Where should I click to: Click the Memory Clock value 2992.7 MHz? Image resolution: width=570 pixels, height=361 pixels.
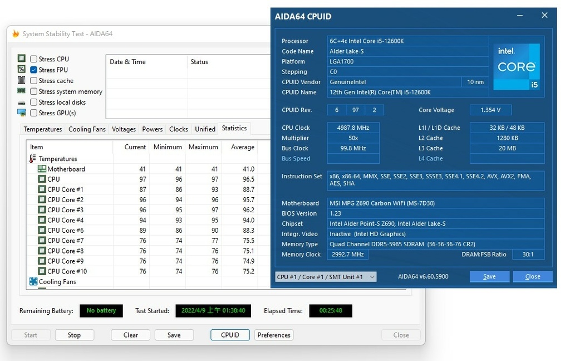point(347,255)
